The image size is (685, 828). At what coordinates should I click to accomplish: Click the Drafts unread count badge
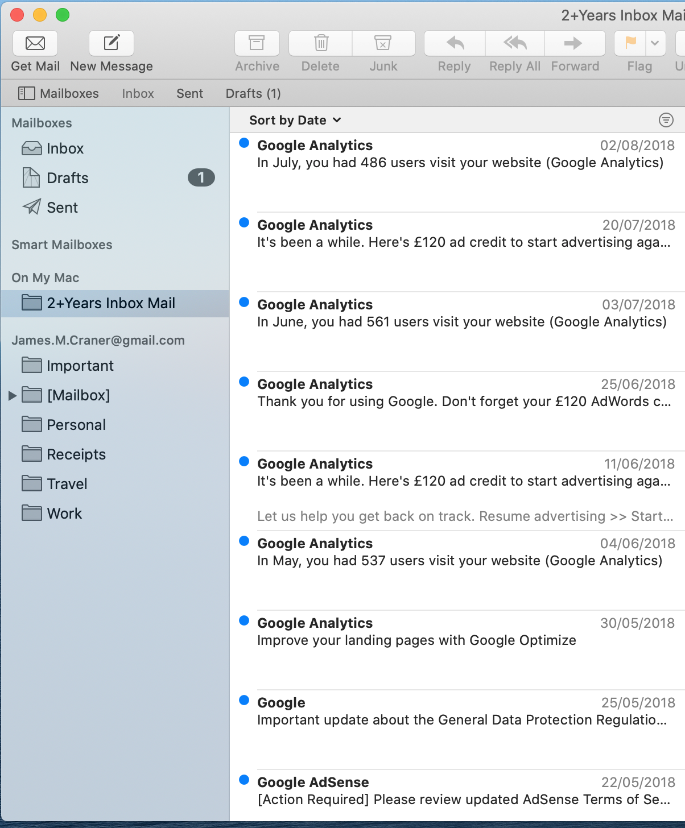201,178
